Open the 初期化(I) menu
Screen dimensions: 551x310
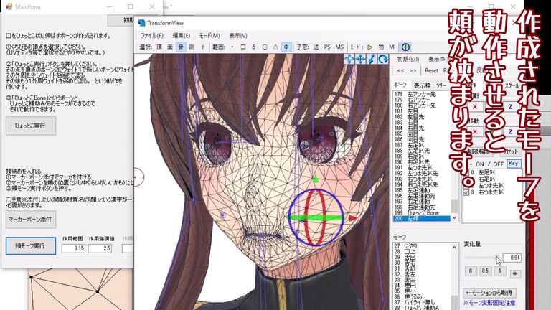(x=408, y=59)
